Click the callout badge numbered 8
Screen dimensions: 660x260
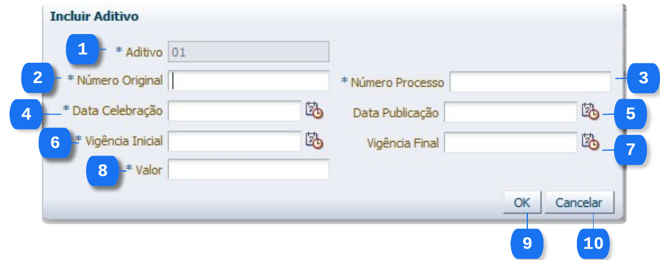tap(103, 170)
